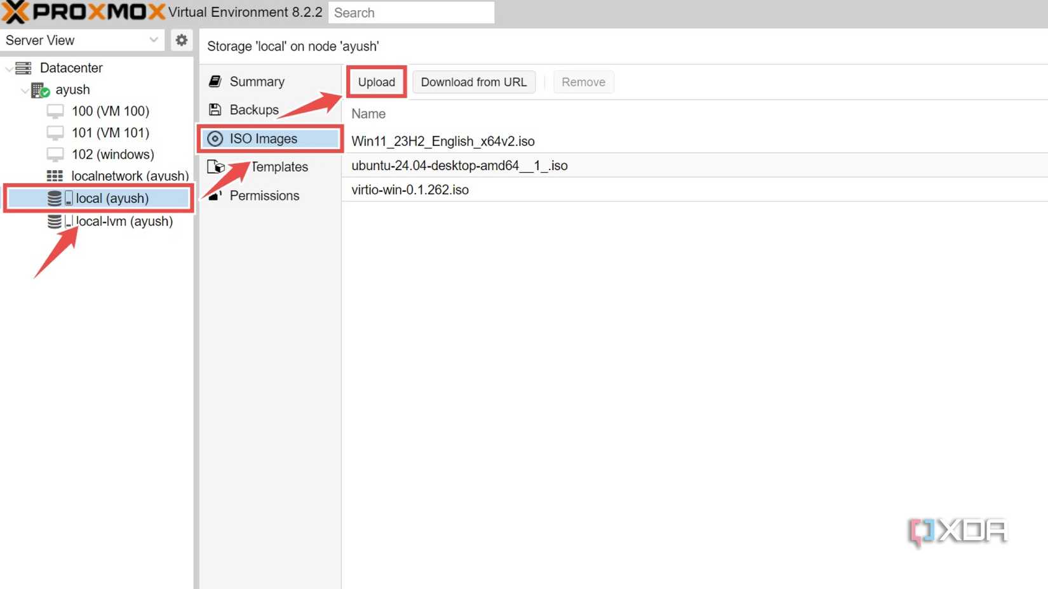The image size is (1048, 589).
Task: Select the ISO Images tab
Action: pos(271,138)
